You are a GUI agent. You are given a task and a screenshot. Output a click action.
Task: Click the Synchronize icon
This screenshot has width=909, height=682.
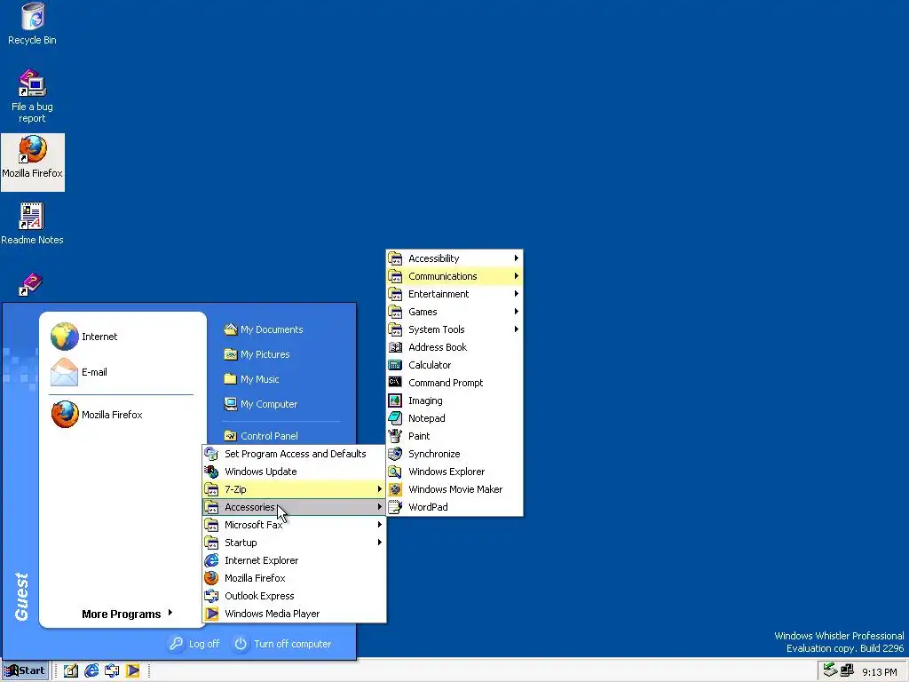tap(395, 454)
